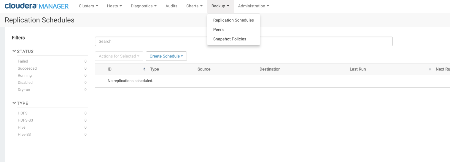Open the Hosts menu
Viewport: 450px width, 162px height.
coord(114,6)
